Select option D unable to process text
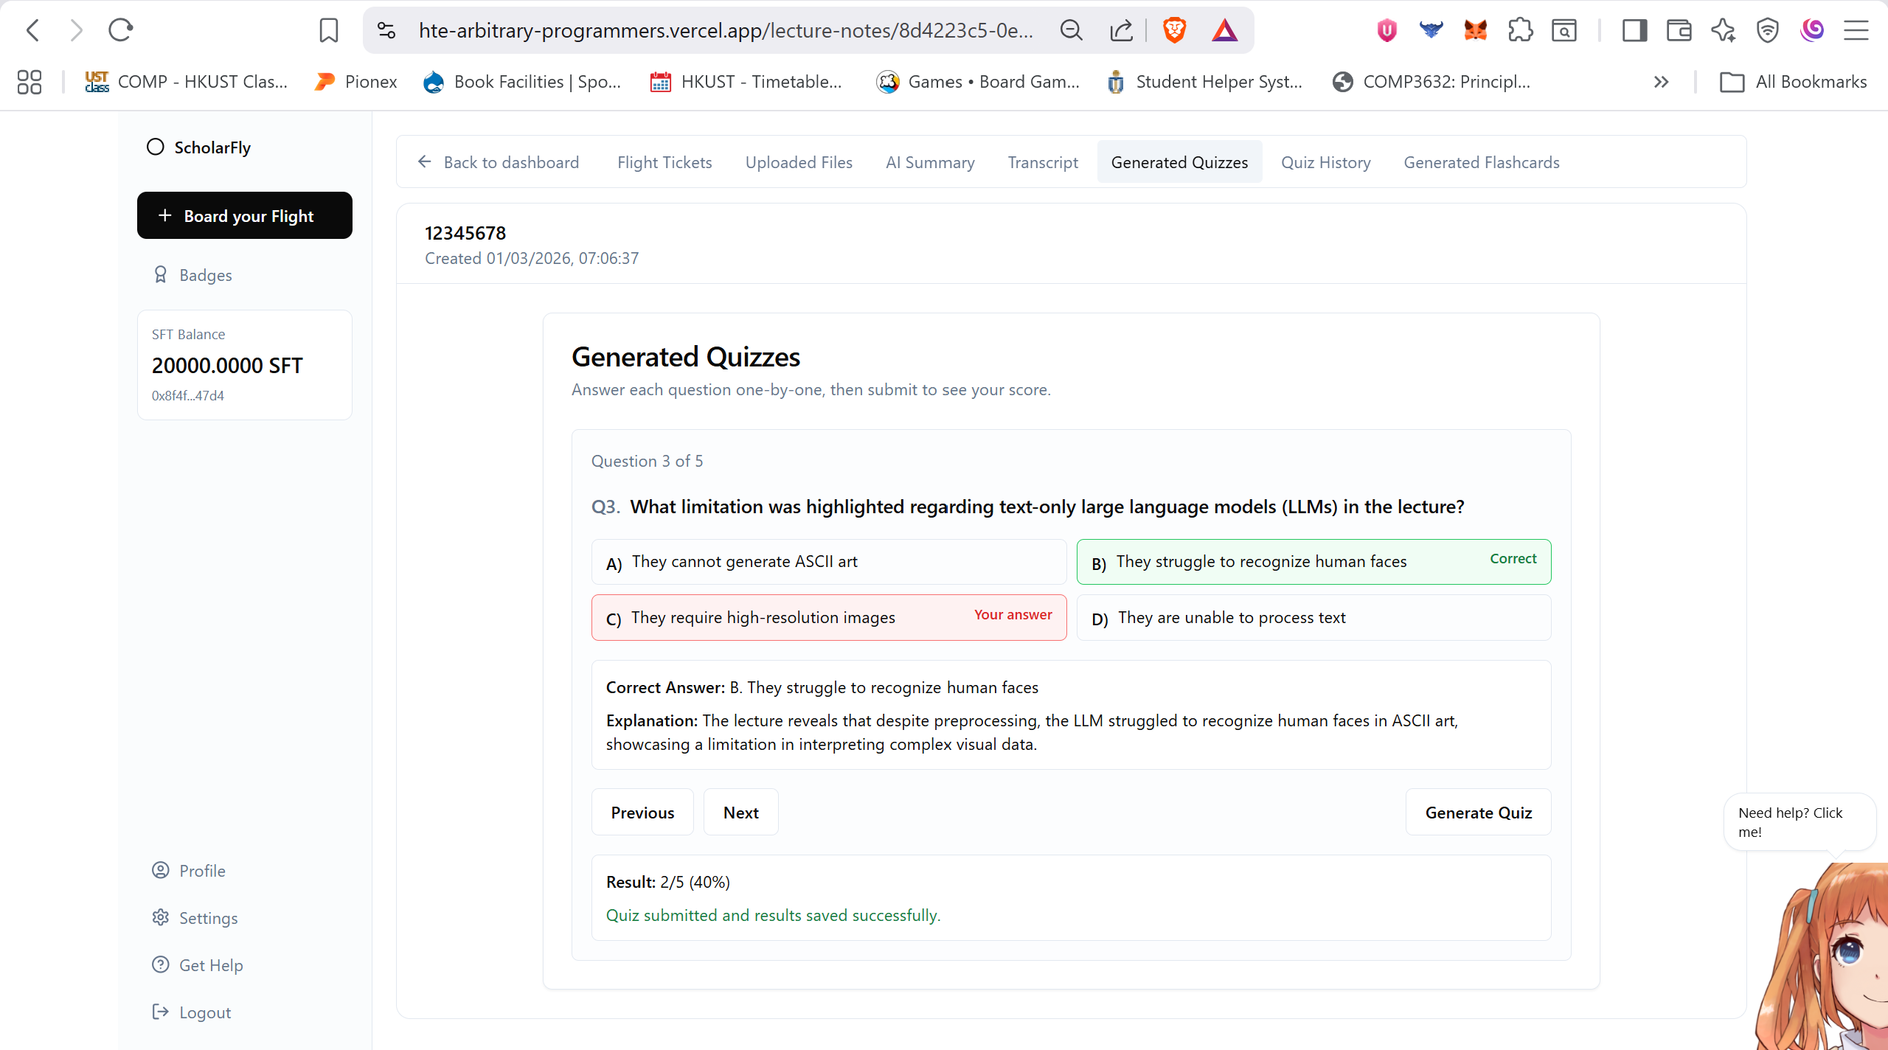The height and width of the screenshot is (1050, 1888). coord(1313,618)
